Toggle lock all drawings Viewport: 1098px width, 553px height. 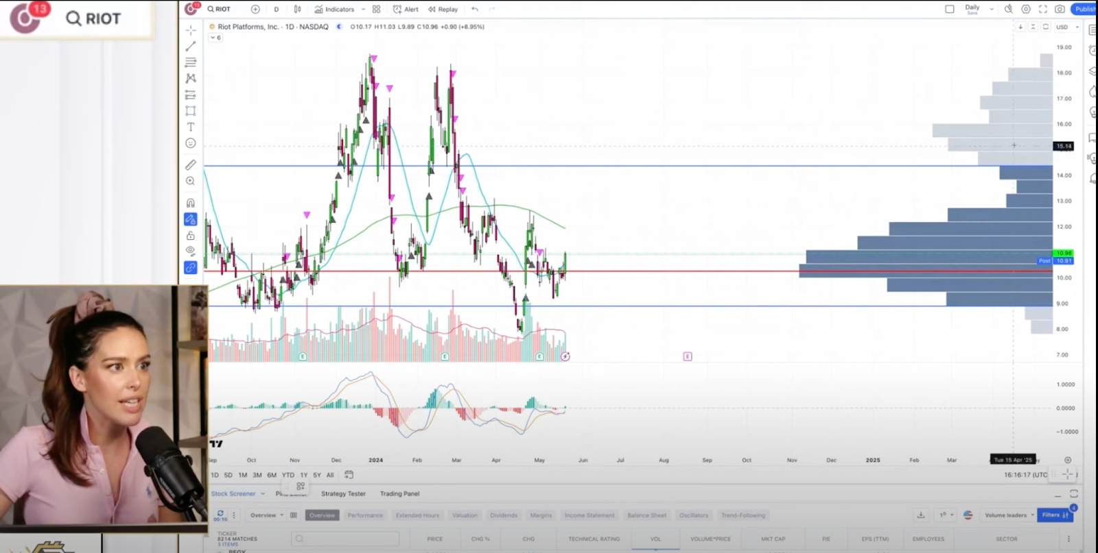pos(191,235)
